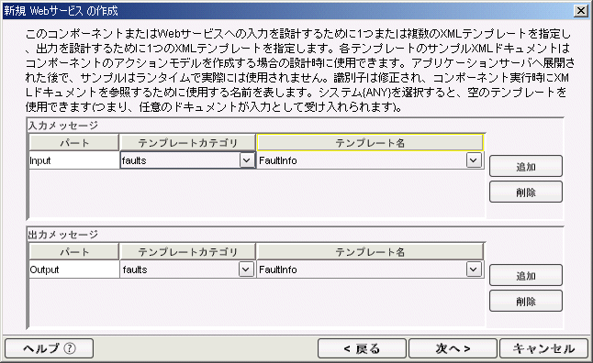Image resolution: width=593 pixels, height=363 pixels.
Task: Click the 削除 button for output messages
Action: tap(526, 301)
